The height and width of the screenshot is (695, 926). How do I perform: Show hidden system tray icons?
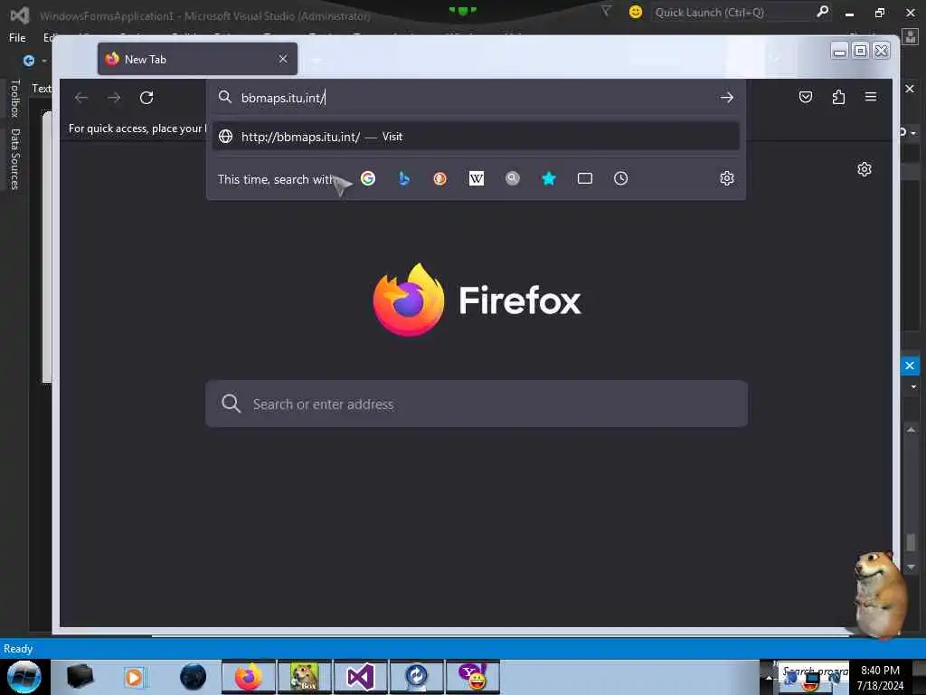(x=769, y=677)
